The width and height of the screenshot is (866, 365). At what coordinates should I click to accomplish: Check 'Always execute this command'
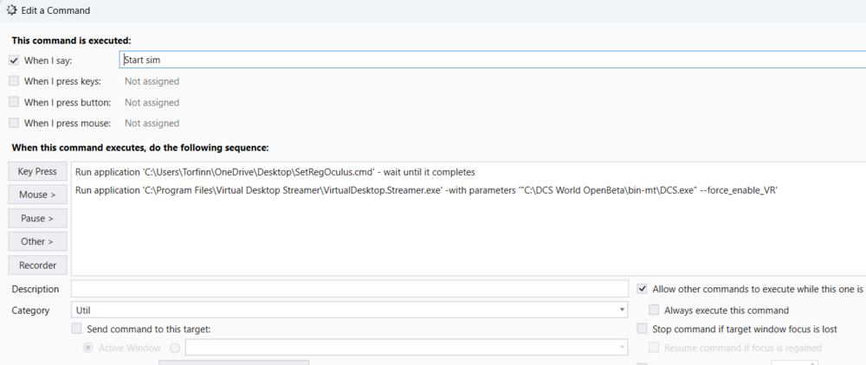(653, 310)
